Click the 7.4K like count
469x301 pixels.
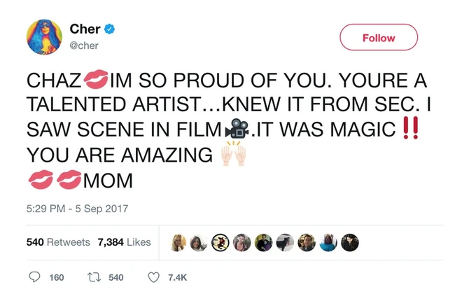tap(178, 278)
